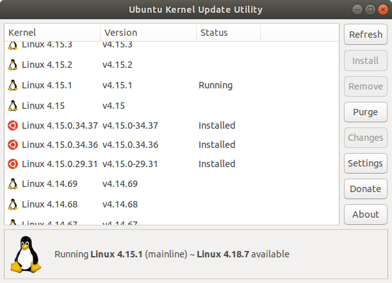
Task: Click the penguin icon for Linux 4.15.3
Action: pyautogui.click(x=13, y=45)
